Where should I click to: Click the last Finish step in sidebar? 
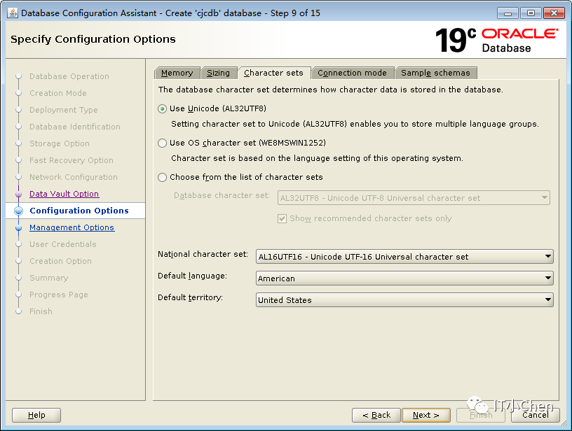41,311
